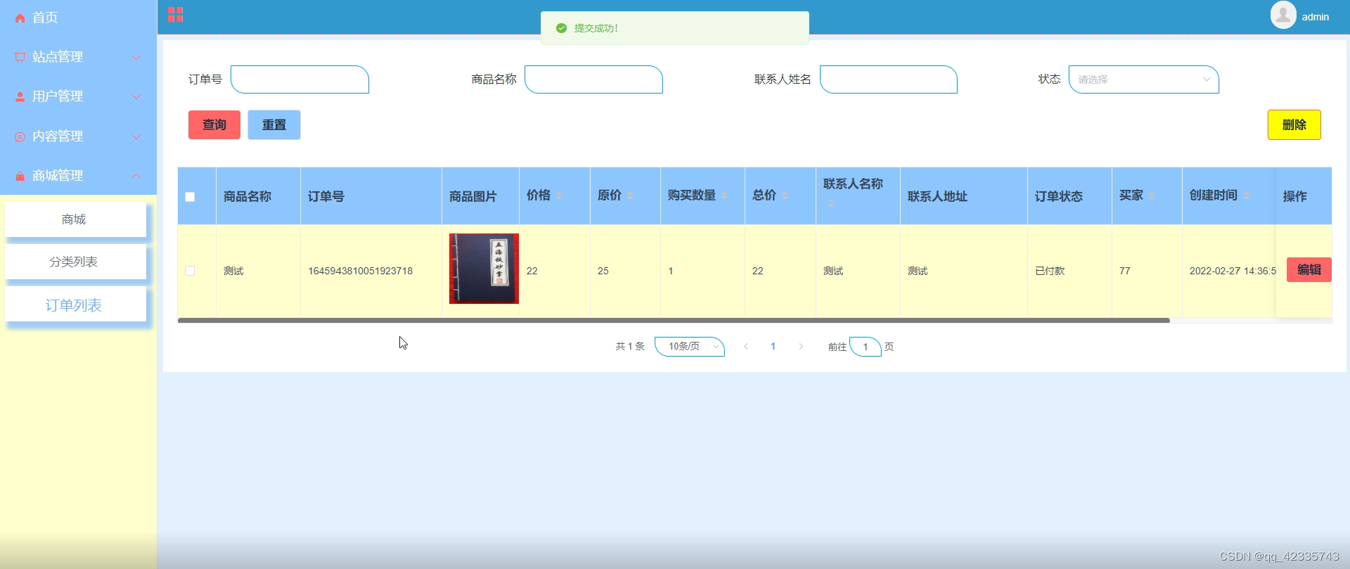Viewport: 1350px width, 569px height.
Task: Click 编辑 for the 测试 order
Action: pos(1309,270)
